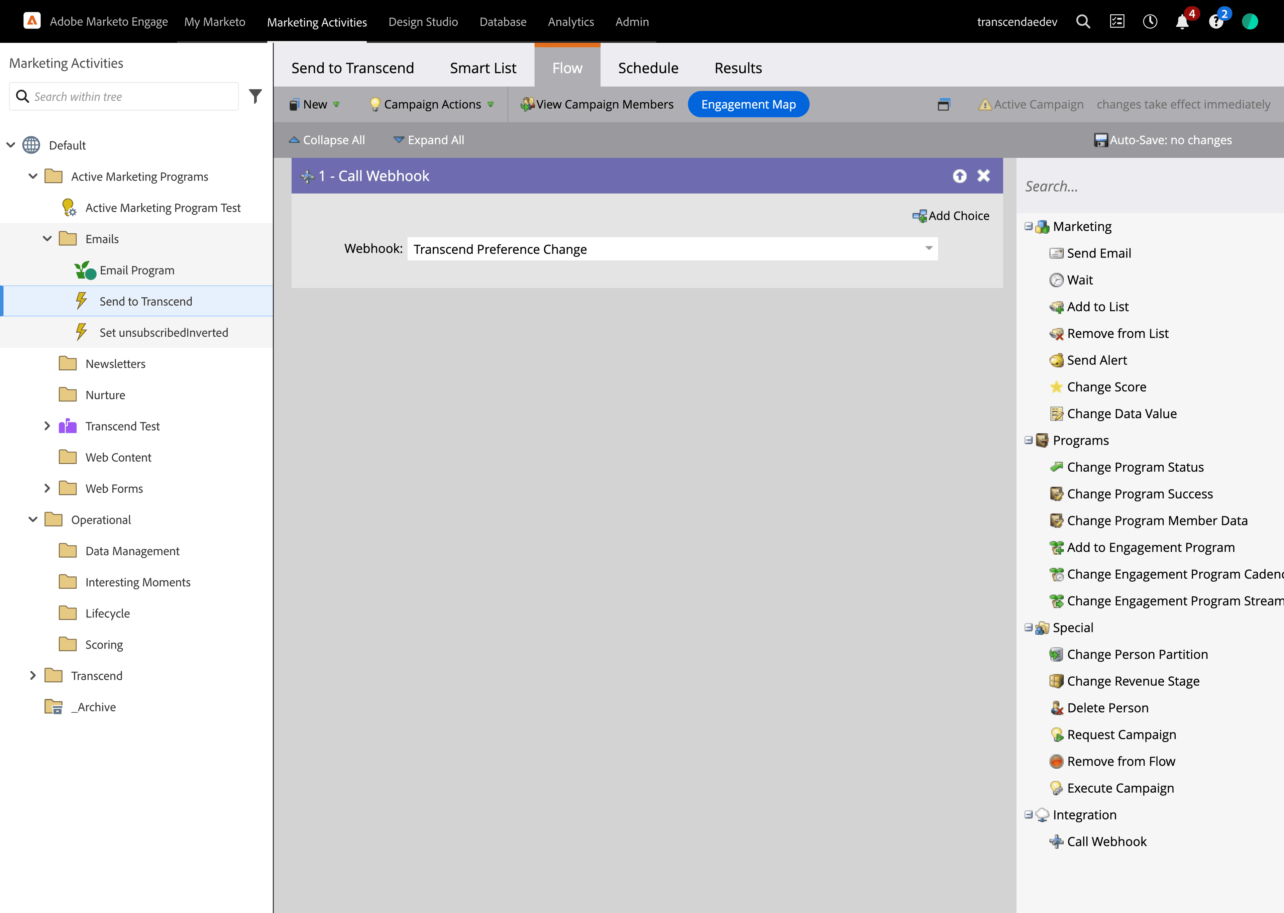Switch to the Smart List tab

coord(483,68)
